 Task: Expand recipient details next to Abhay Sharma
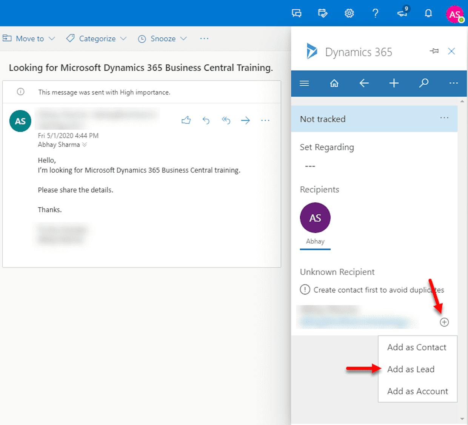coord(85,145)
